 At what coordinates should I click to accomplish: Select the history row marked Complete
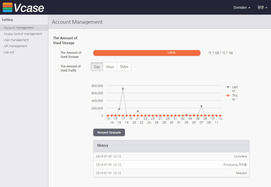[x=171, y=156]
